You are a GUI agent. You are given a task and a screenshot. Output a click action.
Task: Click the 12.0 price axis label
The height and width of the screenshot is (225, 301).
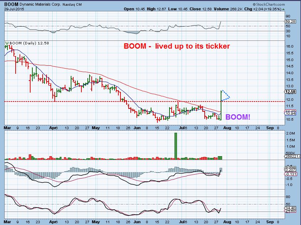click(x=290, y=100)
